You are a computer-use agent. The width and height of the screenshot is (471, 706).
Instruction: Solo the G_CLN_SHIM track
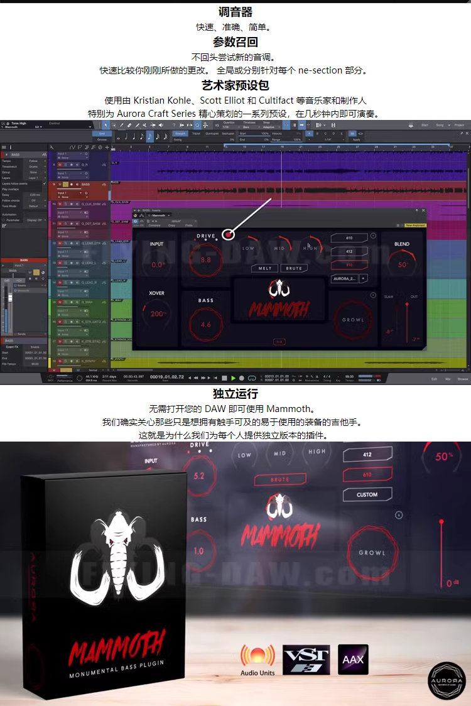tap(65, 204)
